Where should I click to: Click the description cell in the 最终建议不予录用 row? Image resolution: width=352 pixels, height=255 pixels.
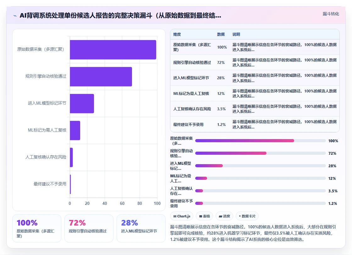284,124
